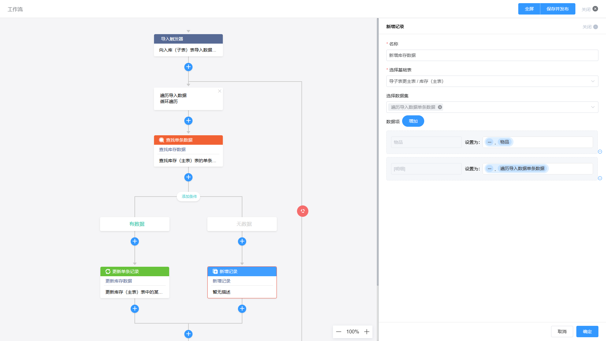Click the search icon in 查找单条数据 header
Screen dimensions: 606x341
162,140
